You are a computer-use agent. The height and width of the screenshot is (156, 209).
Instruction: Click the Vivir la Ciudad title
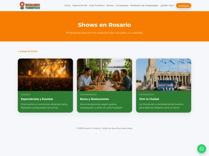(x=149, y=99)
